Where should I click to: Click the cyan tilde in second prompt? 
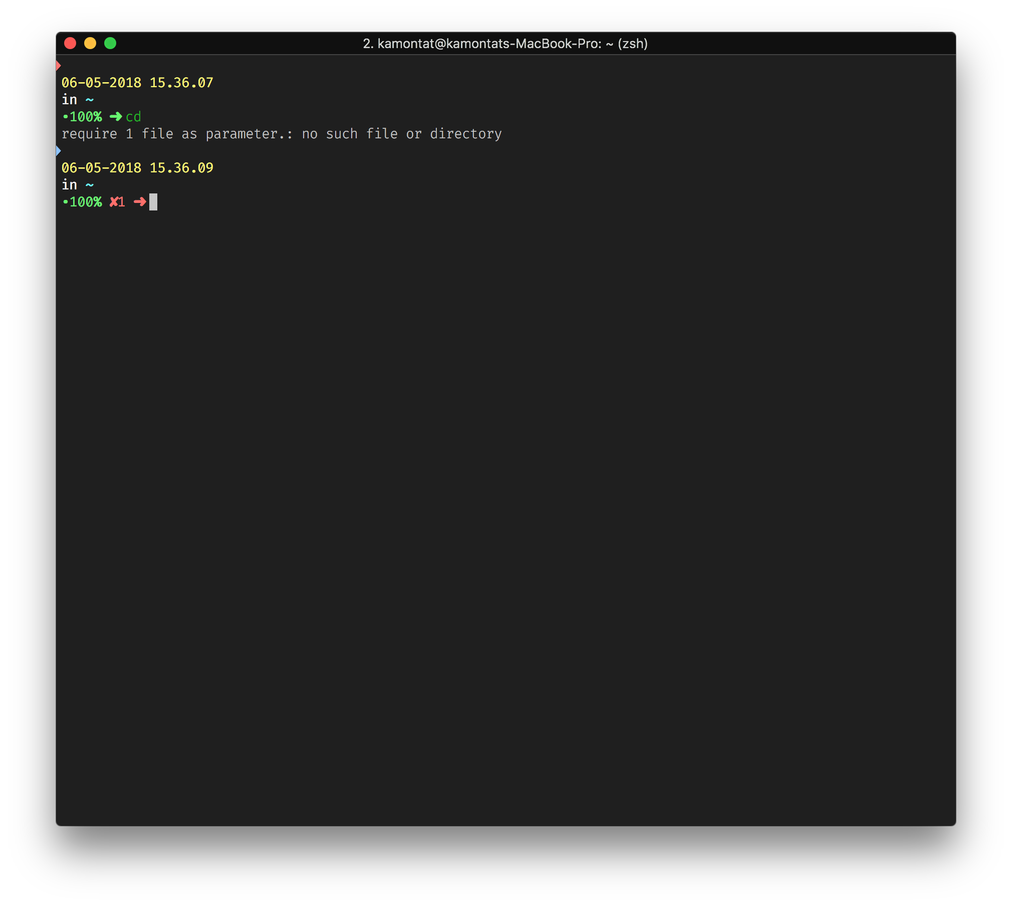tap(90, 185)
